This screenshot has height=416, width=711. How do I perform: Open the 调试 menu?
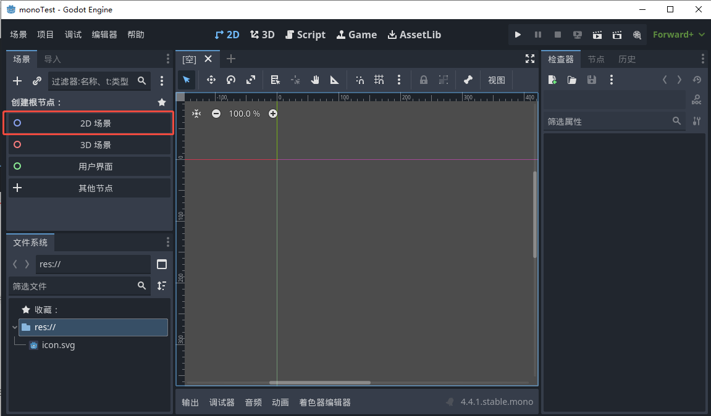click(73, 35)
